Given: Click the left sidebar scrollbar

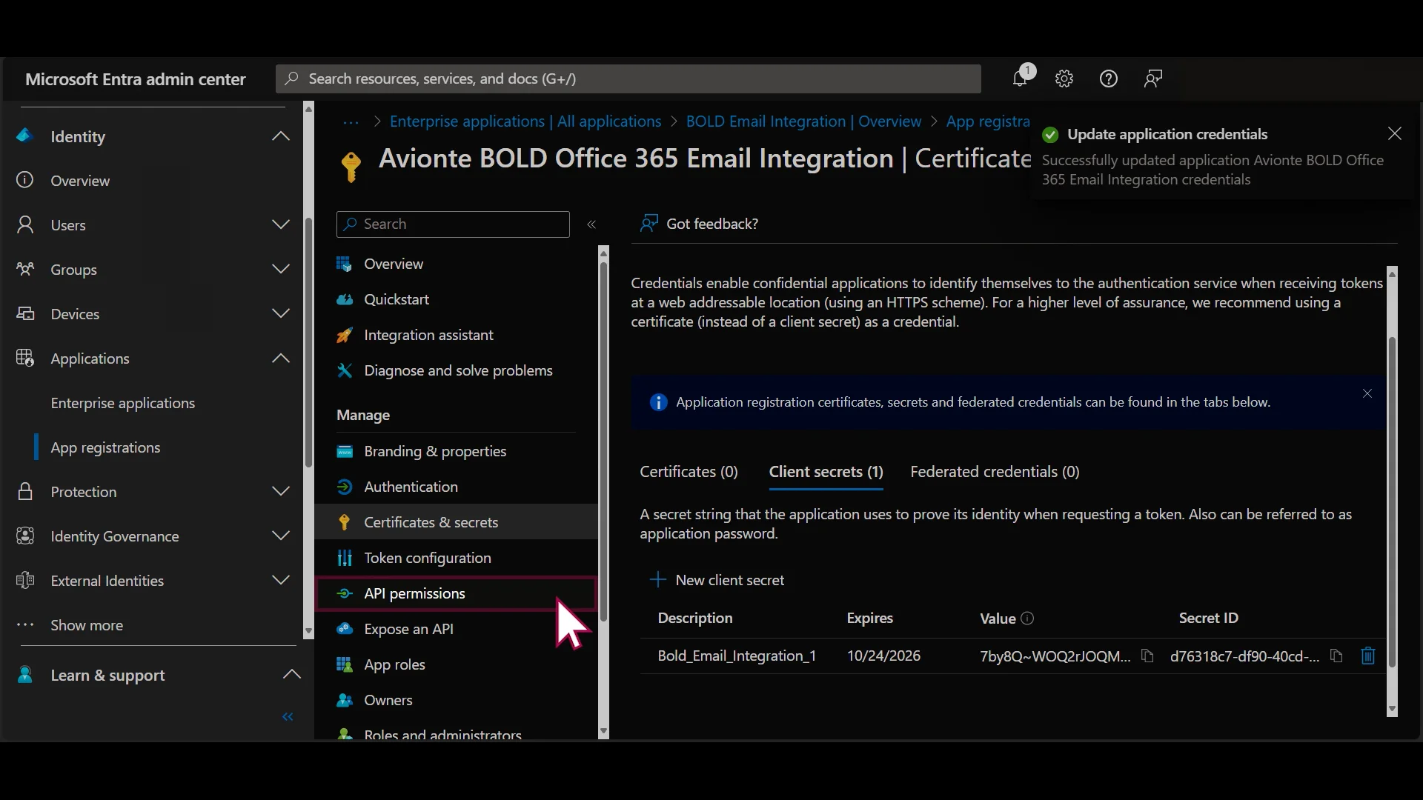Looking at the screenshot, I should click(308, 342).
